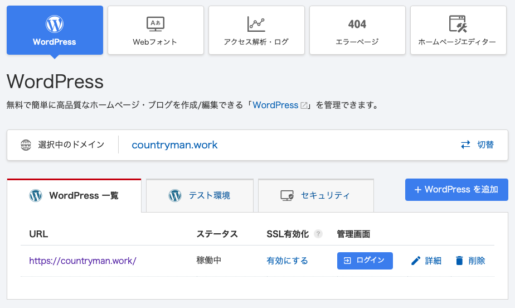Click the WordPress logo in テスト環境 tab
The width and height of the screenshot is (515, 308).
(x=175, y=196)
